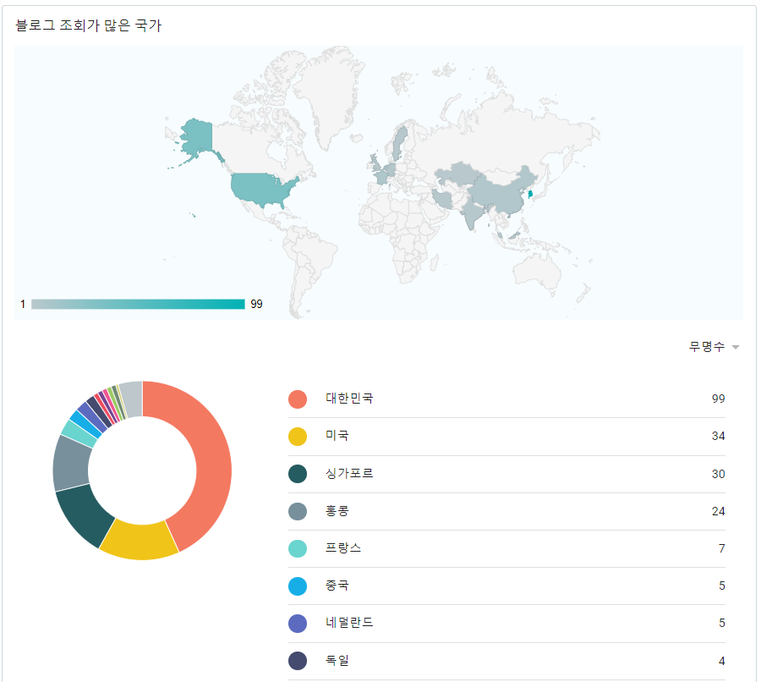Click India on the world map
Viewport: 761px width, 682px height.
coord(471,214)
